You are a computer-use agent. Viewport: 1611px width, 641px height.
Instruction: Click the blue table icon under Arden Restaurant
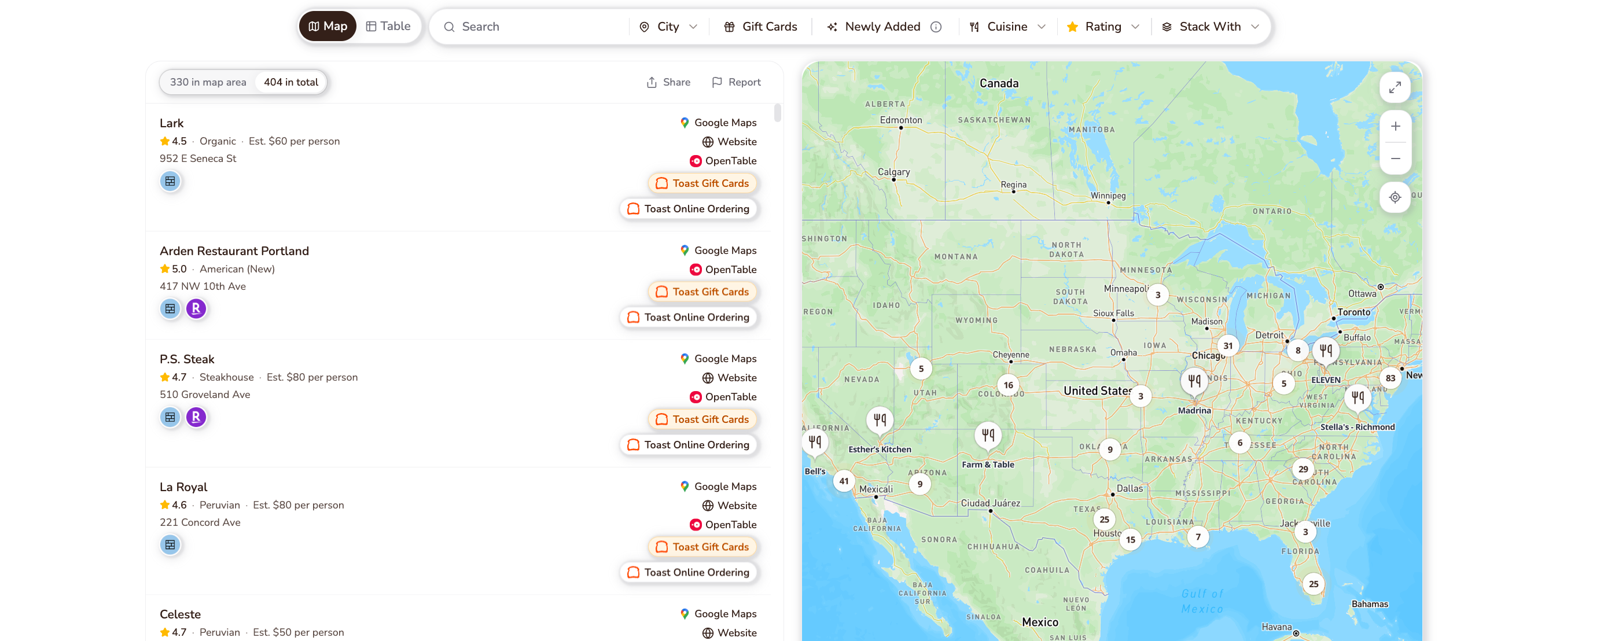pyautogui.click(x=170, y=309)
